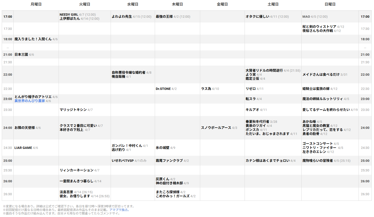Select カナン様はあくまでチョロい on Saturday
This screenshot has width=374, height=217.
click(x=267, y=161)
